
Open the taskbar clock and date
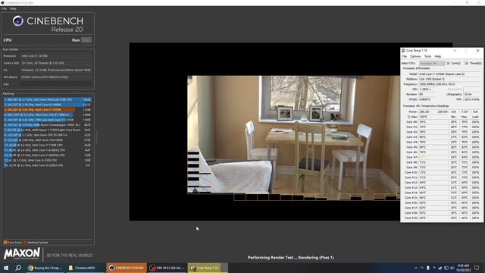tap(463, 268)
